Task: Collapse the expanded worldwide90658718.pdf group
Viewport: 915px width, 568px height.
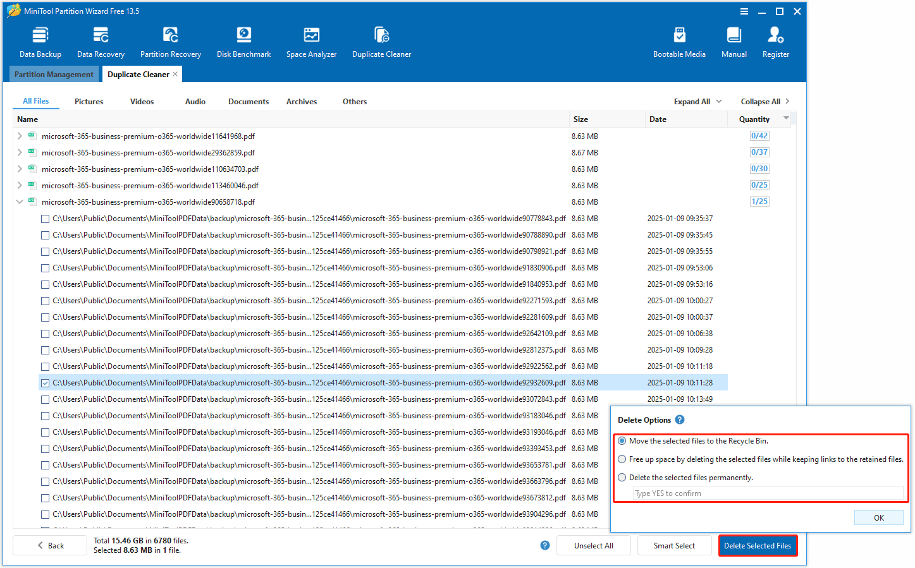Action: [x=18, y=201]
